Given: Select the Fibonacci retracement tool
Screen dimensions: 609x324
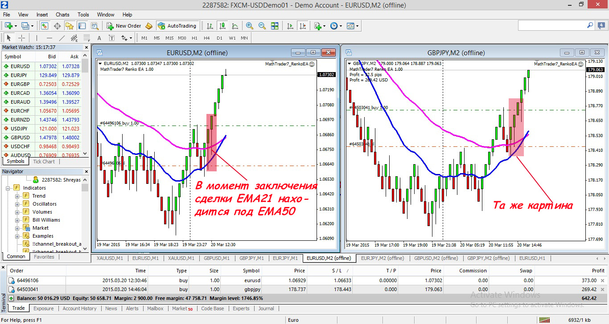Looking at the screenshot, I should [x=86, y=38].
